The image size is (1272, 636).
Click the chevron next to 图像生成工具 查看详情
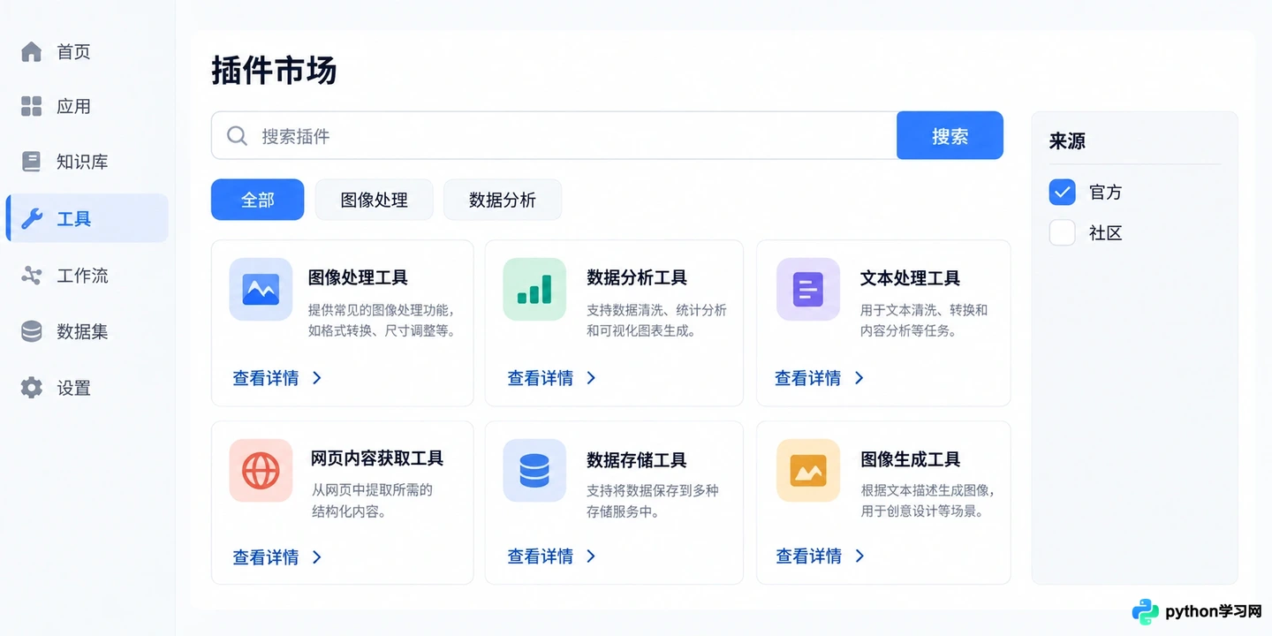click(x=860, y=556)
